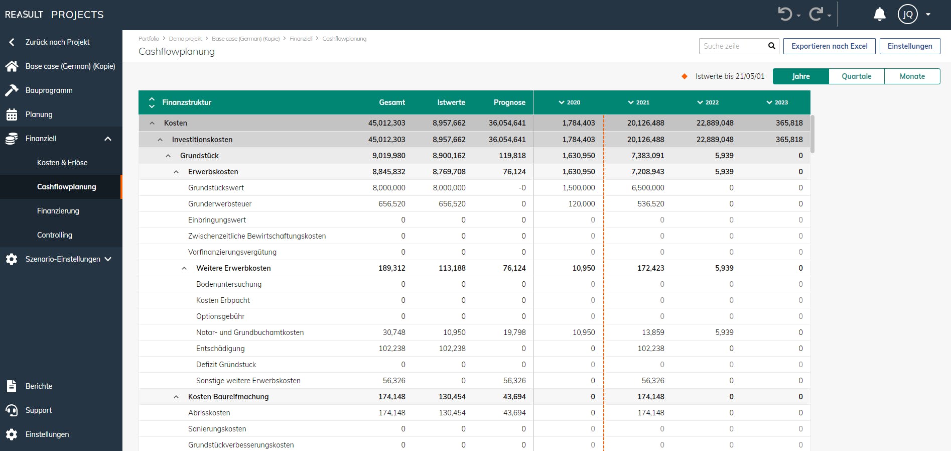This screenshot has height=451, width=951.
Task: Click the search magnifier icon
Action: 772,46
